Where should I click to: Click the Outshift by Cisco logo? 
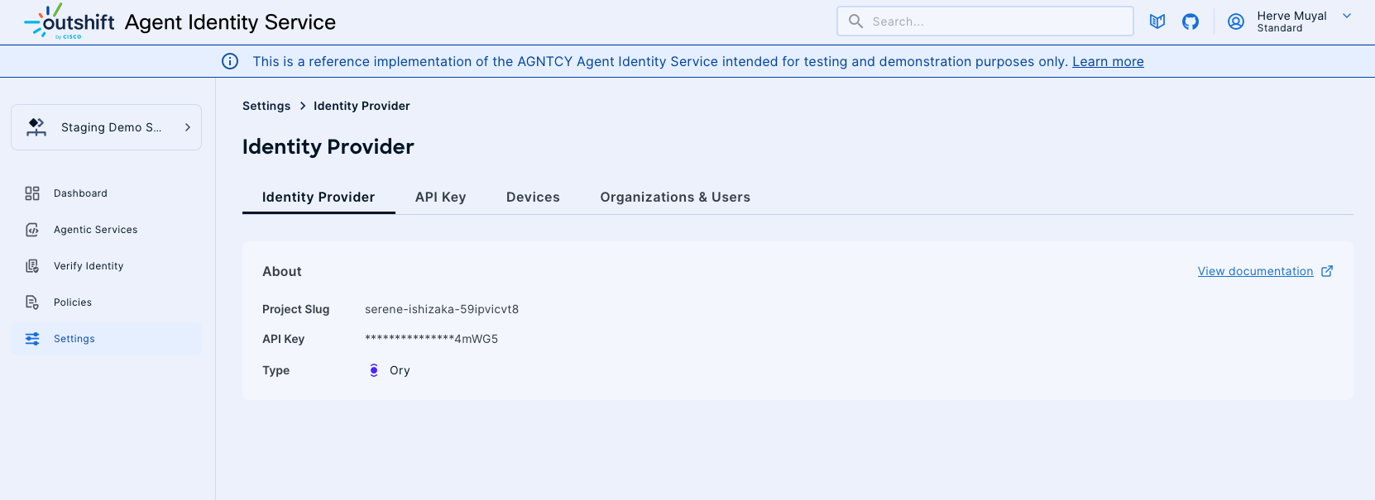[69, 21]
